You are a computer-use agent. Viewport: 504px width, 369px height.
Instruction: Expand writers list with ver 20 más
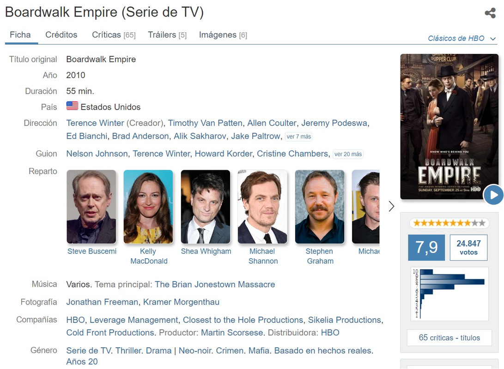[x=348, y=155]
